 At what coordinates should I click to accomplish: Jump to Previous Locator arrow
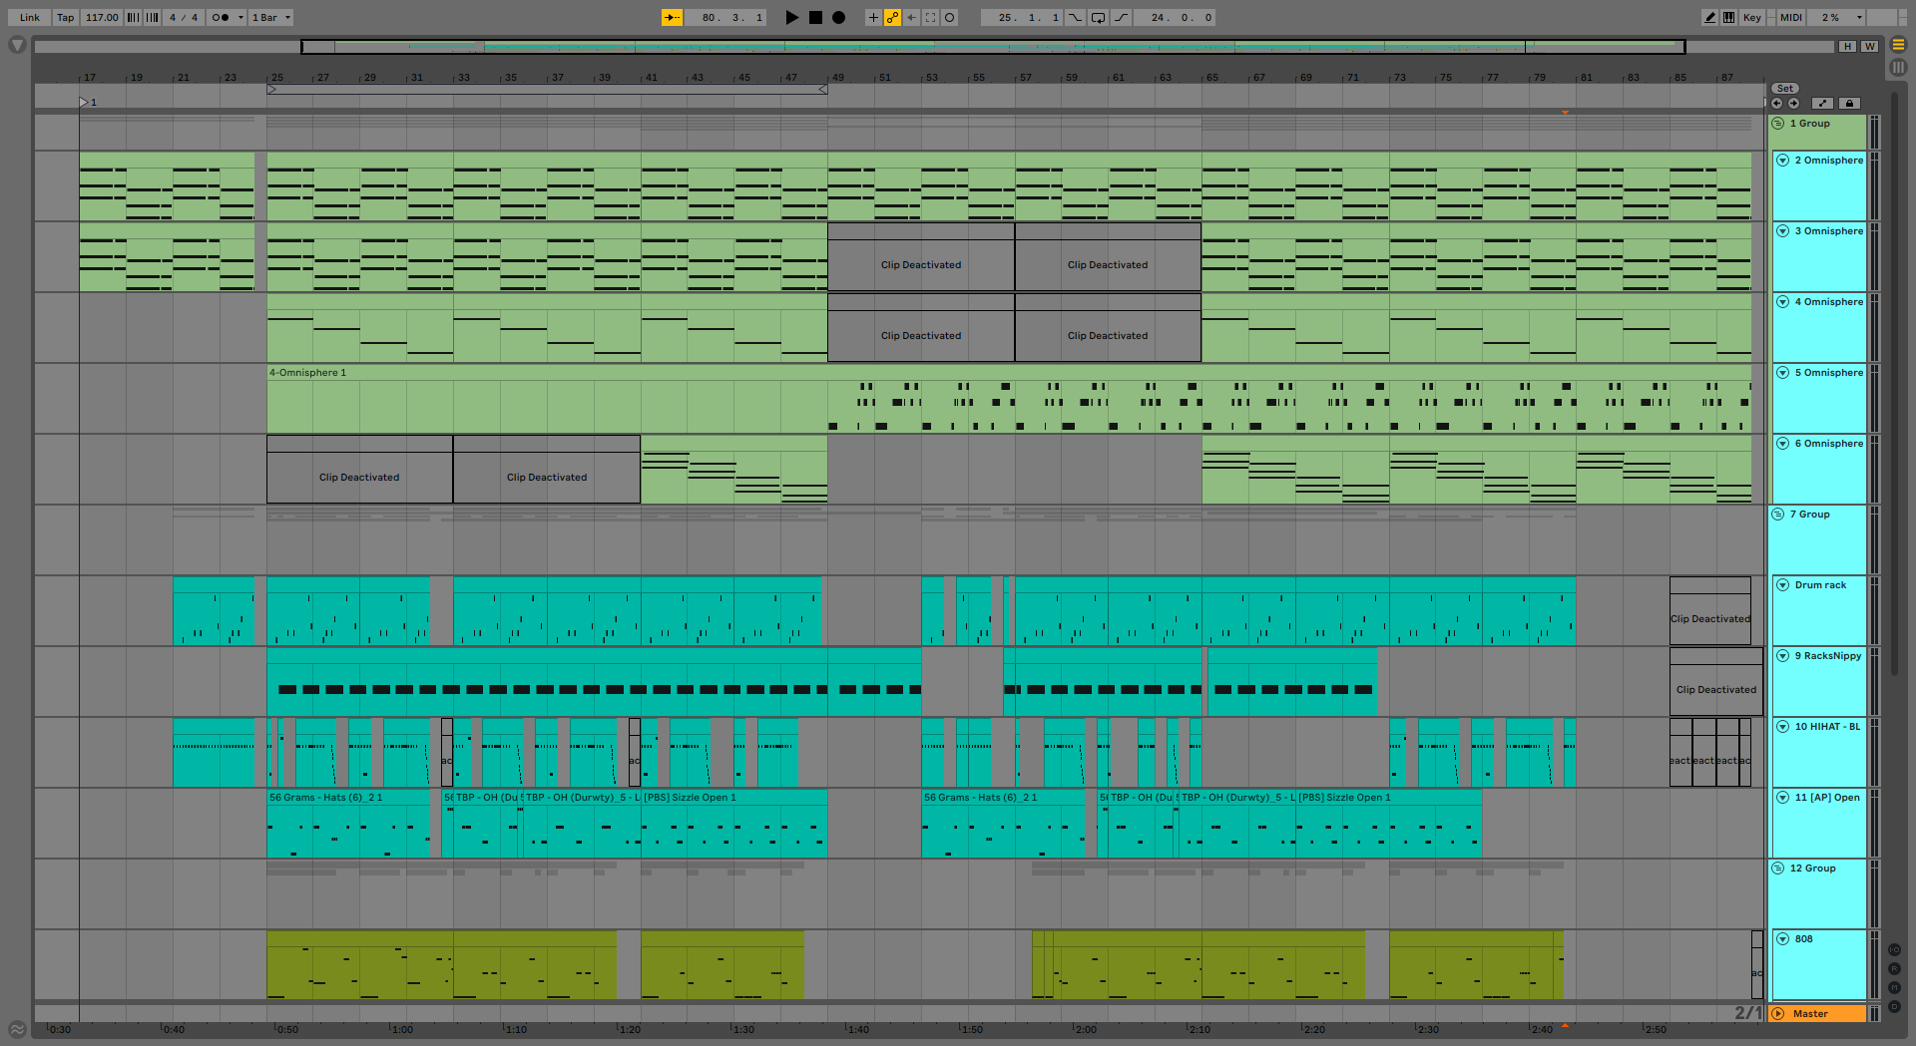(x=1777, y=103)
